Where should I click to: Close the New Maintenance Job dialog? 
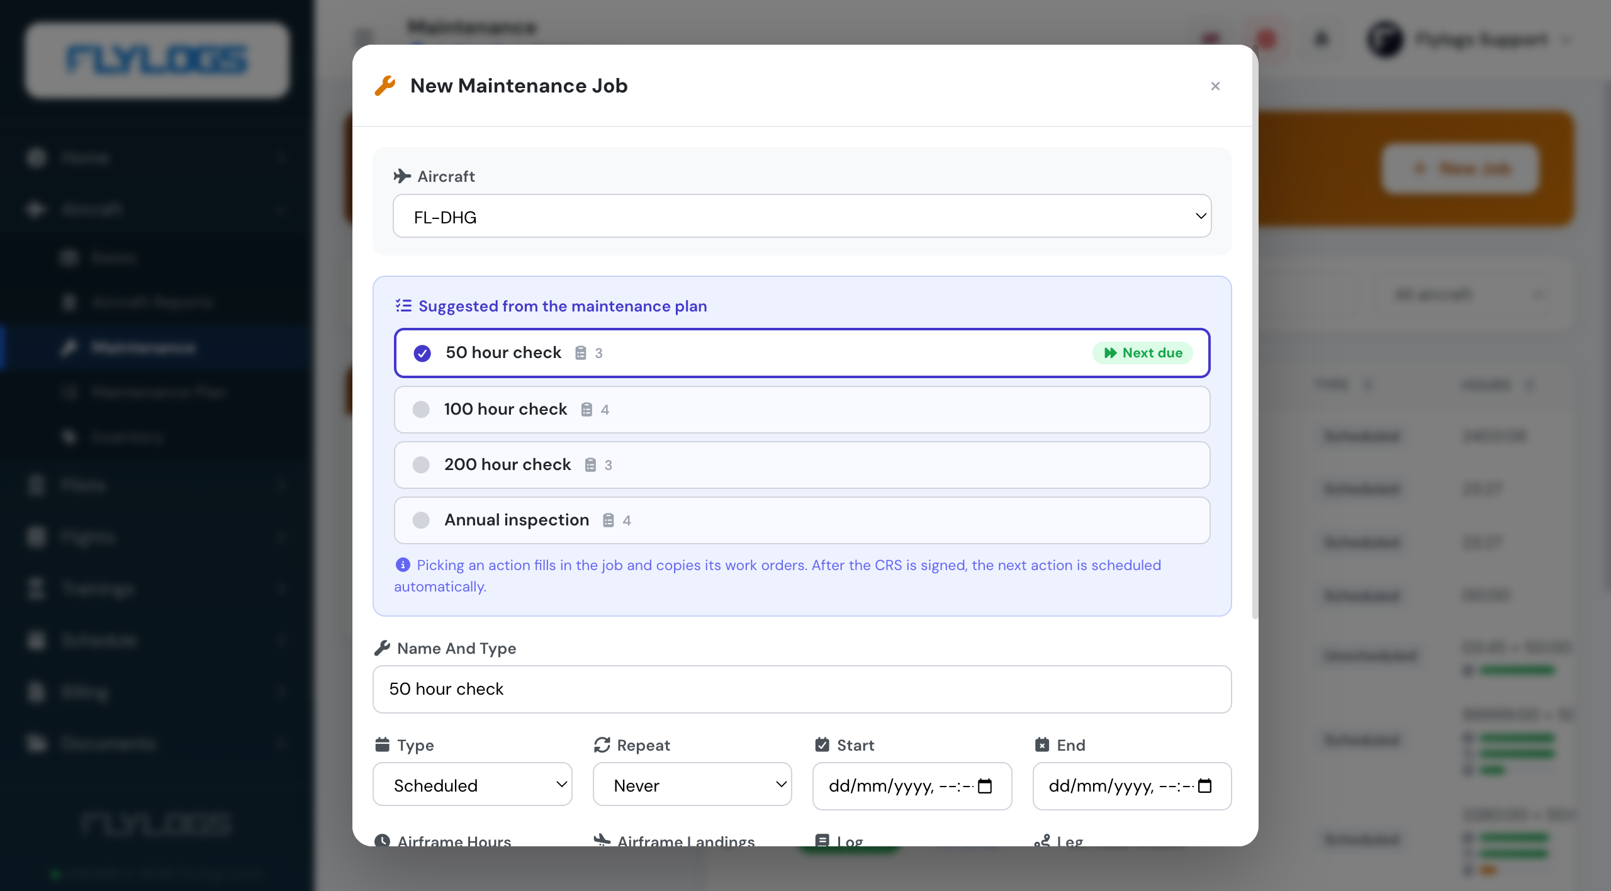pyautogui.click(x=1215, y=86)
